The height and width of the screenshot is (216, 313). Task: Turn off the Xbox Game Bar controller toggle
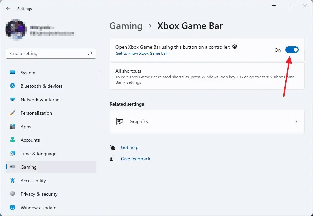(x=292, y=50)
